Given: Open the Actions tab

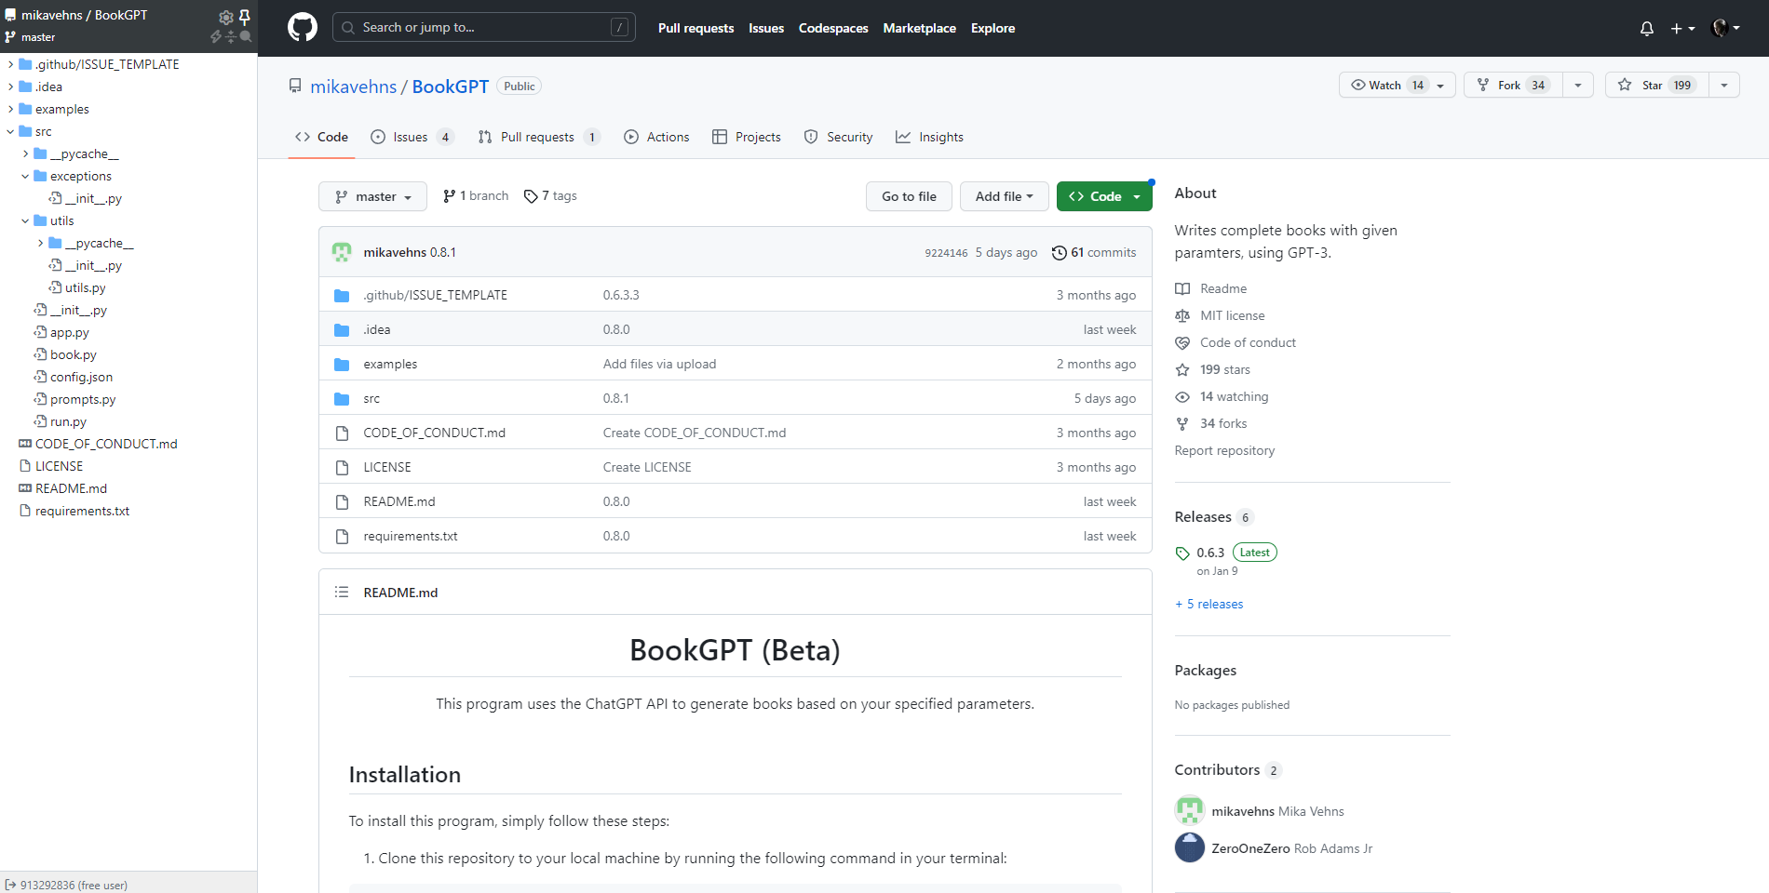Looking at the screenshot, I should (x=656, y=137).
